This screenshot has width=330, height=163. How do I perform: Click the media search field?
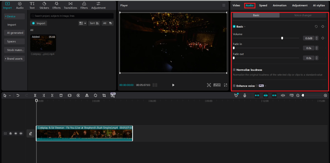72,16
